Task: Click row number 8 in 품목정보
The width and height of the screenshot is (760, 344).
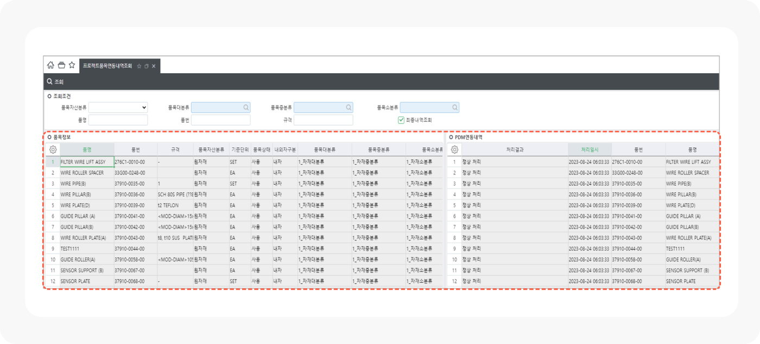Action: 53,238
